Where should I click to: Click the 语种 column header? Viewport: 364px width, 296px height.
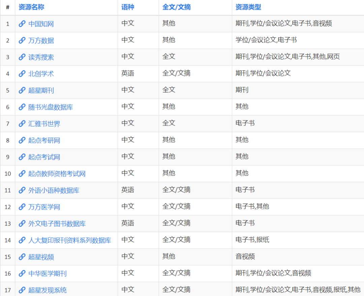pos(128,7)
